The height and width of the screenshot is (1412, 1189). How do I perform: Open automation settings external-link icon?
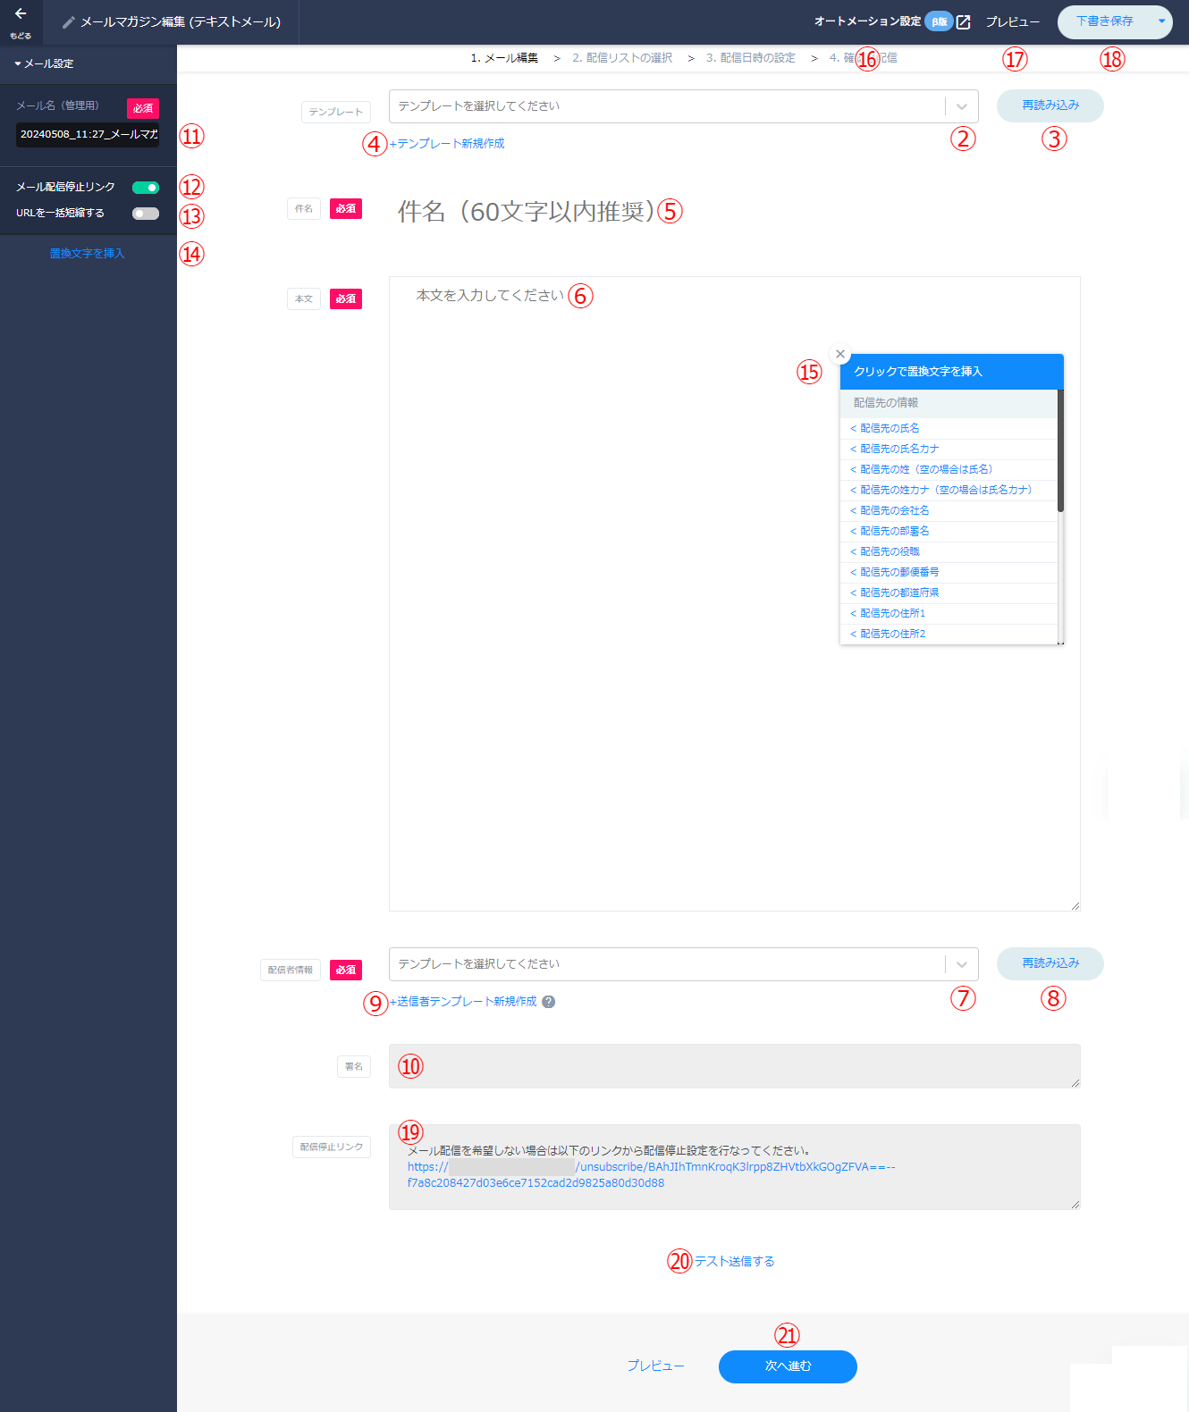[963, 22]
